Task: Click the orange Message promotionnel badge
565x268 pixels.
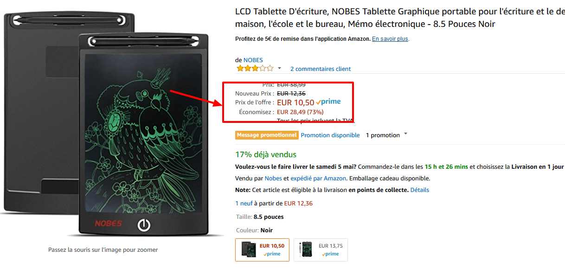Action: [x=267, y=135]
